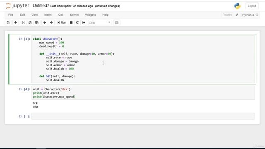The image size is (265, 149).
Task: Paste cells below
Action: pyautogui.click(x=37, y=22)
